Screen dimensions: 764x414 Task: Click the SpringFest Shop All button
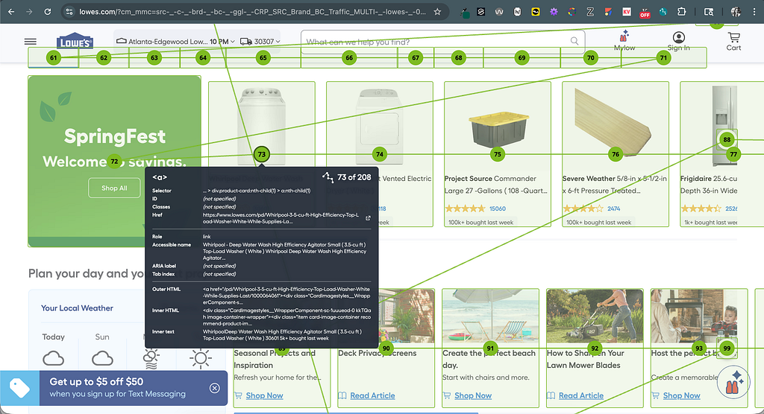(114, 188)
